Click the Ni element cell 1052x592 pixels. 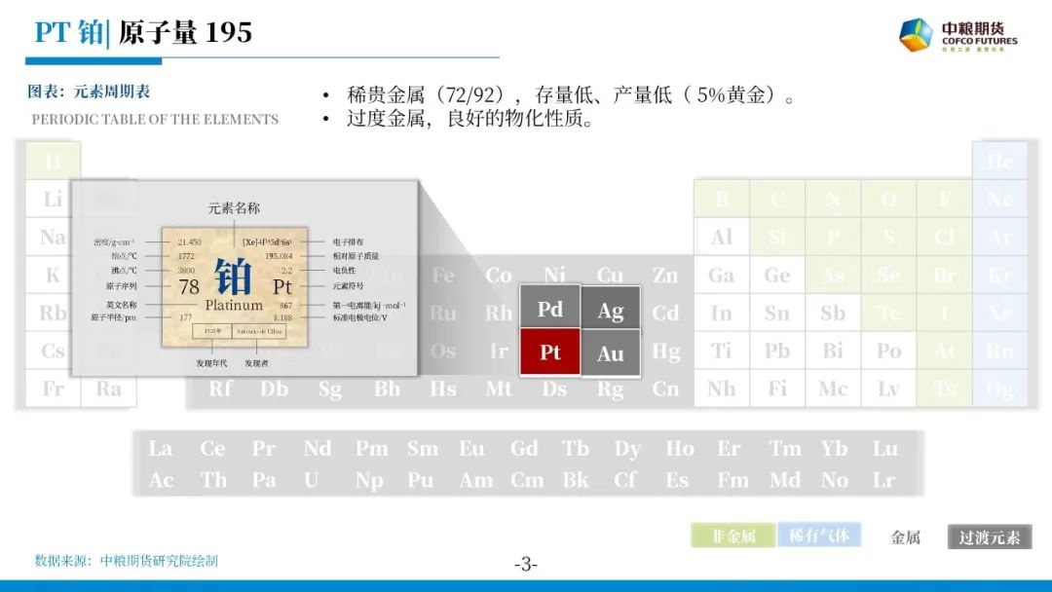(x=554, y=275)
